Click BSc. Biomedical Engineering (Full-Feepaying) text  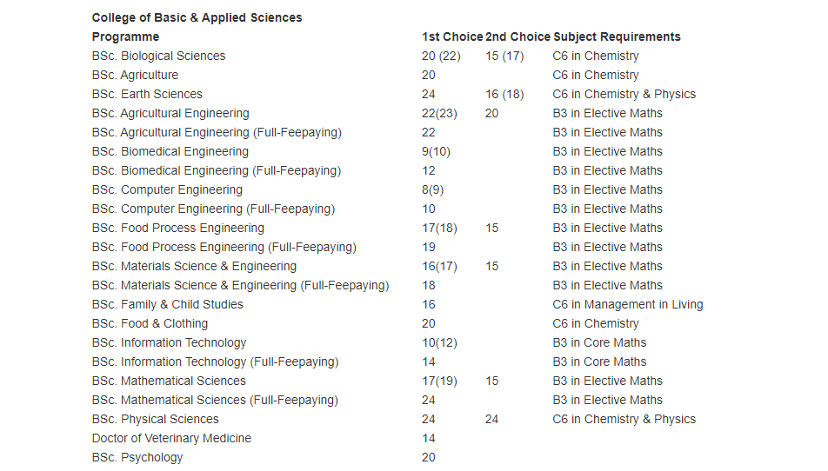pos(217,170)
